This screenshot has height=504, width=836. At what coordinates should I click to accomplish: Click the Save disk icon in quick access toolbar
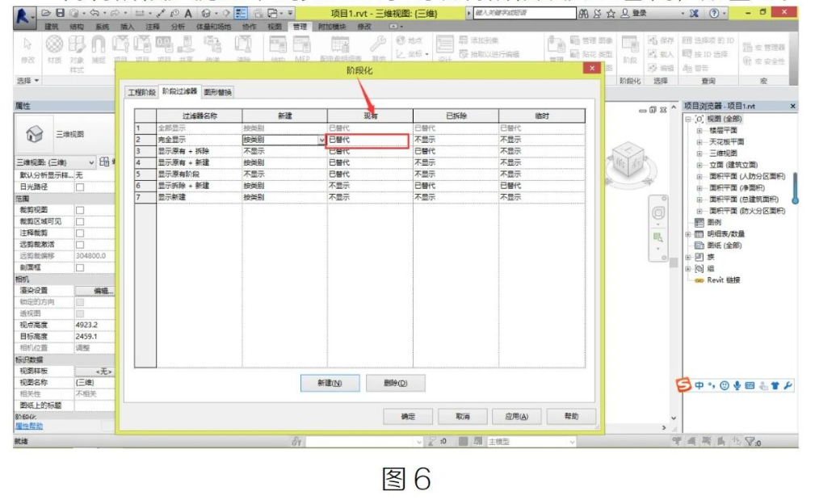[x=61, y=13]
